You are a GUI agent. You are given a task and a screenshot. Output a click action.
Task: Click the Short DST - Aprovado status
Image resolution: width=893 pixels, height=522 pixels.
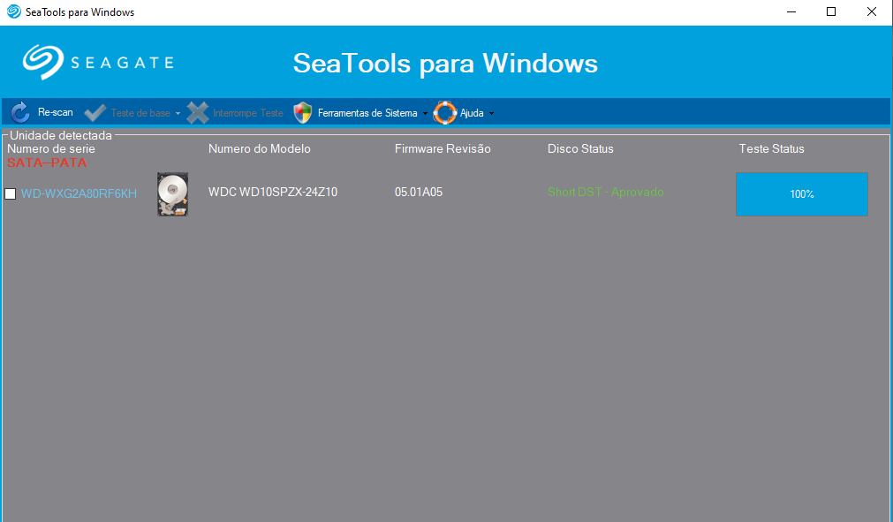[x=605, y=192]
